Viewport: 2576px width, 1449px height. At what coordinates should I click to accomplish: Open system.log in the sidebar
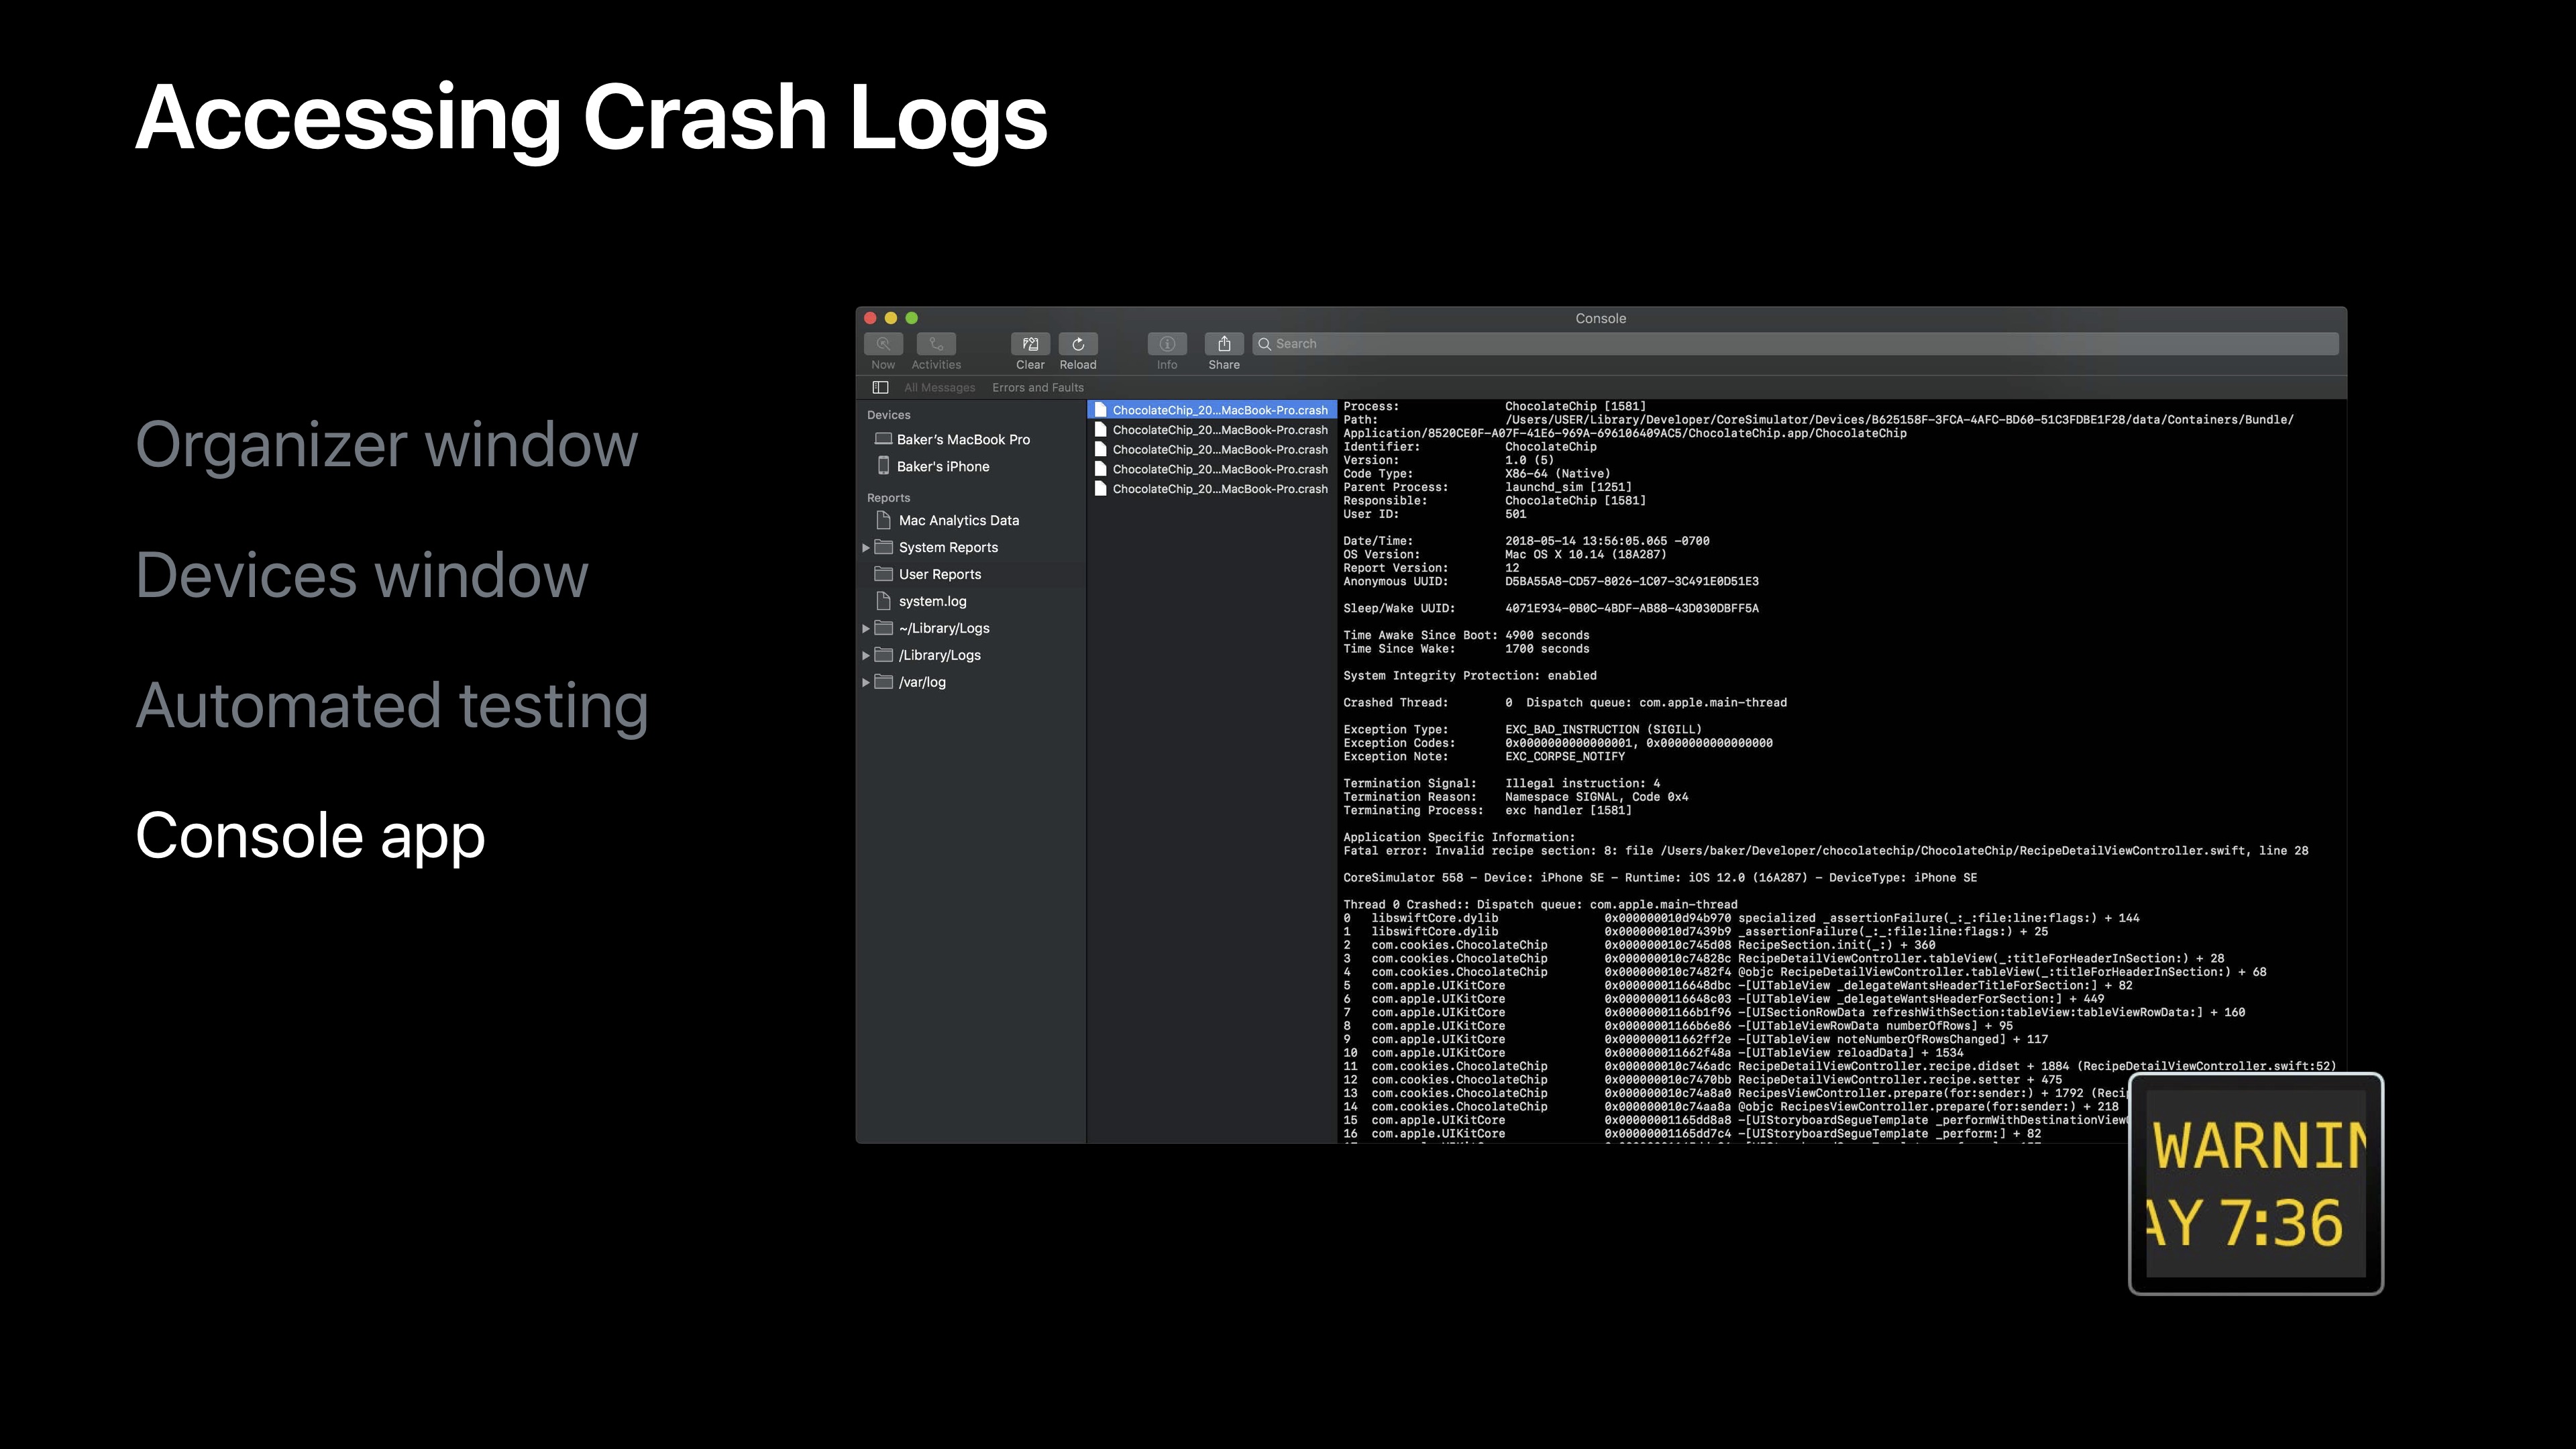[x=932, y=602]
